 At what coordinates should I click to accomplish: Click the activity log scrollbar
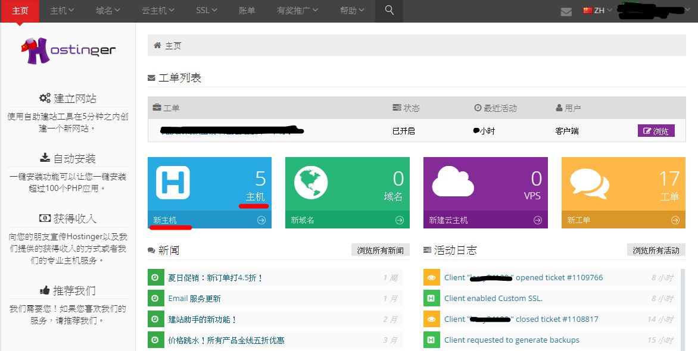coord(683,308)
